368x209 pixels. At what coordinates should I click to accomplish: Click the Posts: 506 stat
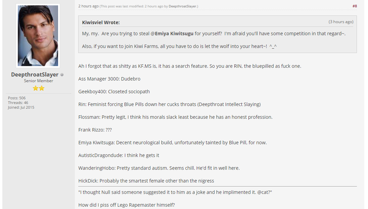(x=17, y=98)
